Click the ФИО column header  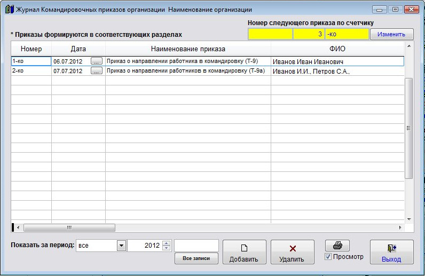point(337,49)
